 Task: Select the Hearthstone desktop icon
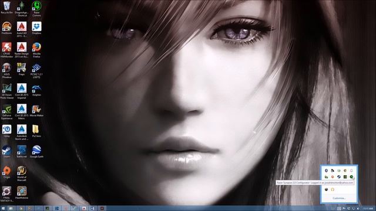[x=22, y=193]
